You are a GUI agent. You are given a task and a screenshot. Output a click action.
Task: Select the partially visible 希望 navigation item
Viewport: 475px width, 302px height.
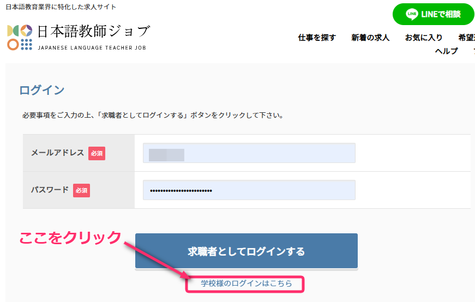click(466, 38)
